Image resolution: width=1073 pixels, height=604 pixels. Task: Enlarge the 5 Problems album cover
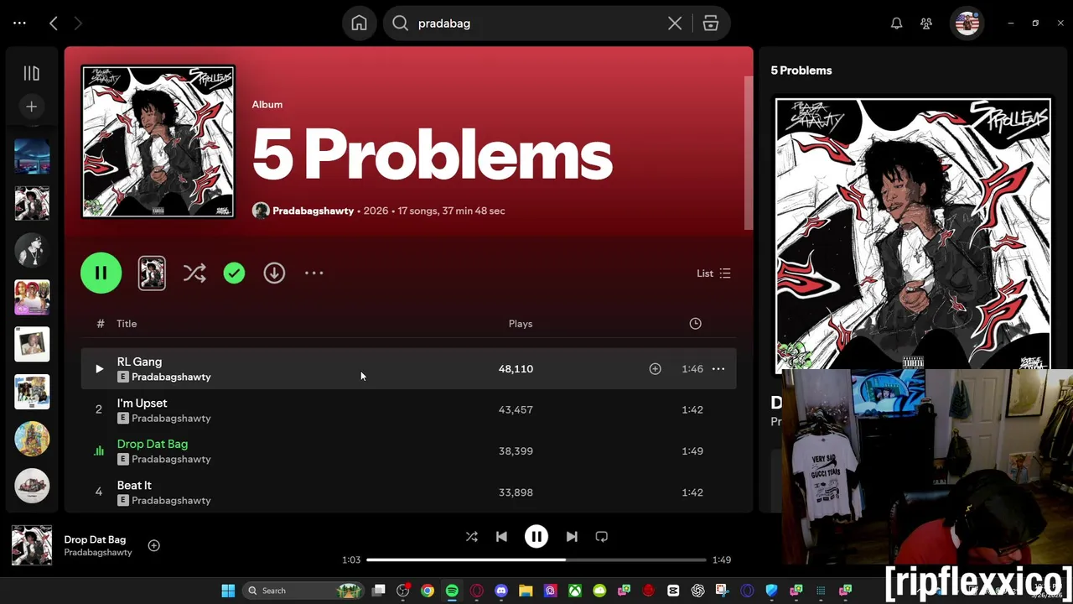click(x=158, y=142)
